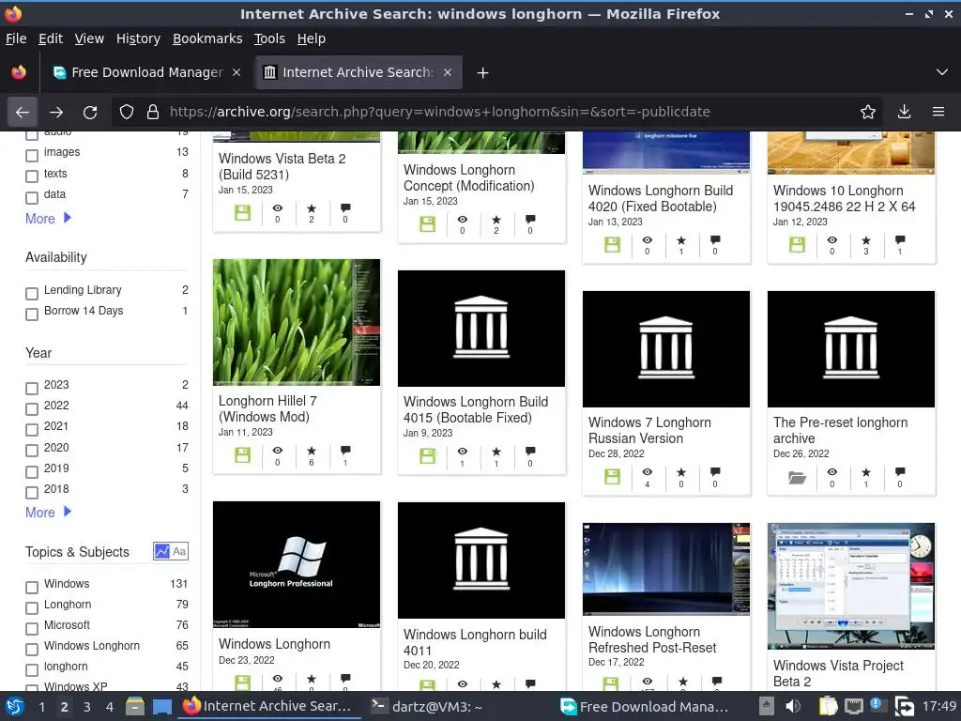The height and width of the screenshot is (721, 961).
Task: Open the Firefox downloads panel
Action: (904, 113)
